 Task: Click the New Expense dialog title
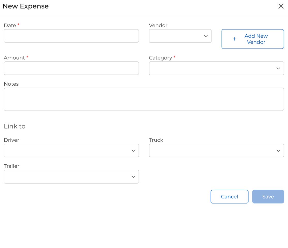tap(26, 6)
